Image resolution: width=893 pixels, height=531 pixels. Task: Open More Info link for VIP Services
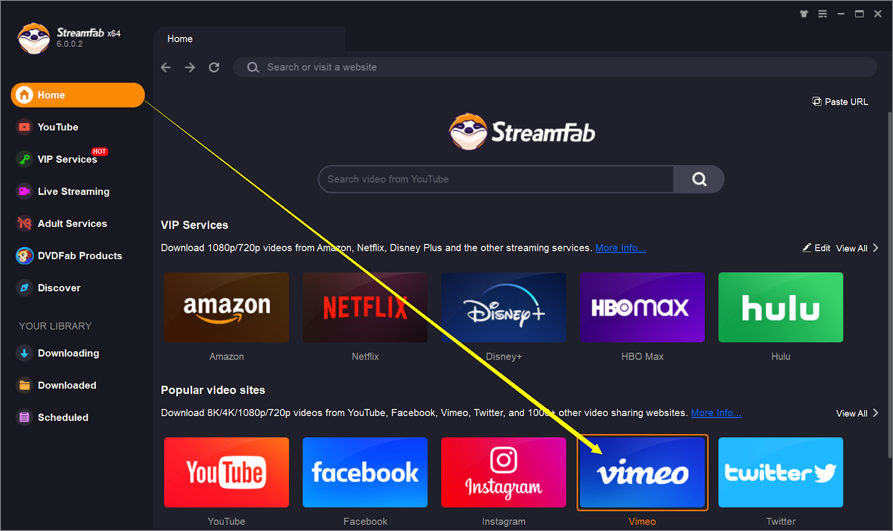(620, 248)
